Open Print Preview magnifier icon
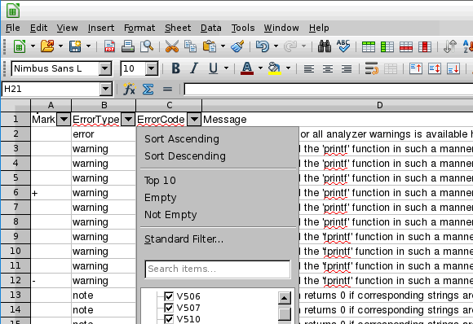The height and width of the screenshot is (324, 473). click(147, 46)
